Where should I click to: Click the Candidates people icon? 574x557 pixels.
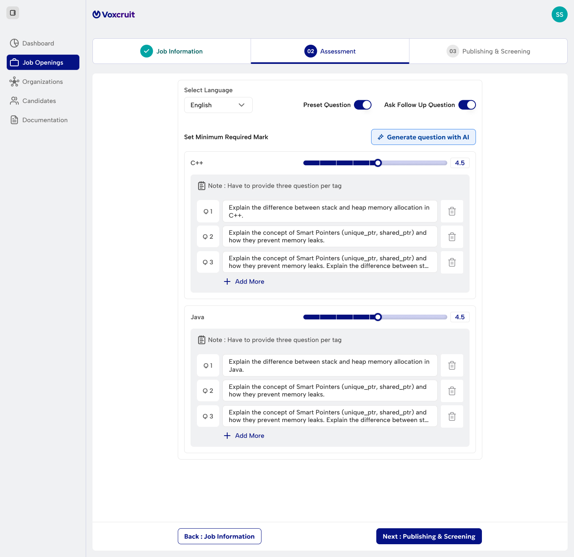(14, 101)
